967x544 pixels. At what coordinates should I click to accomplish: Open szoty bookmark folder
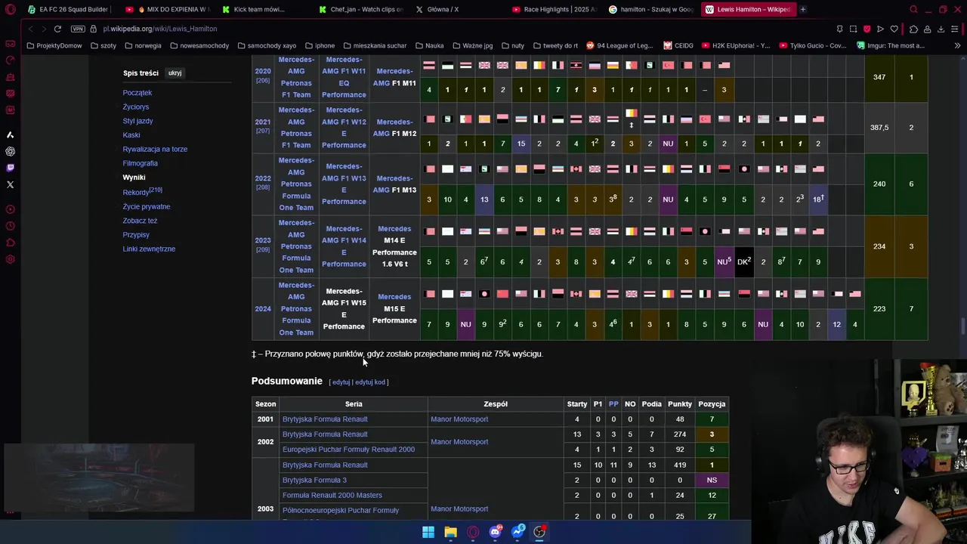[x=103, y=45]
